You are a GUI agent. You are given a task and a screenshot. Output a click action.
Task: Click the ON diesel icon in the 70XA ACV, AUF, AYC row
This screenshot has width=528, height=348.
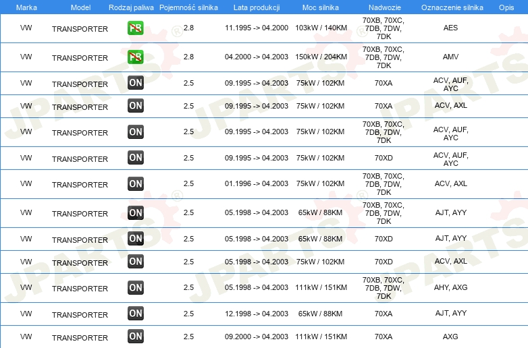pos(136,83)
